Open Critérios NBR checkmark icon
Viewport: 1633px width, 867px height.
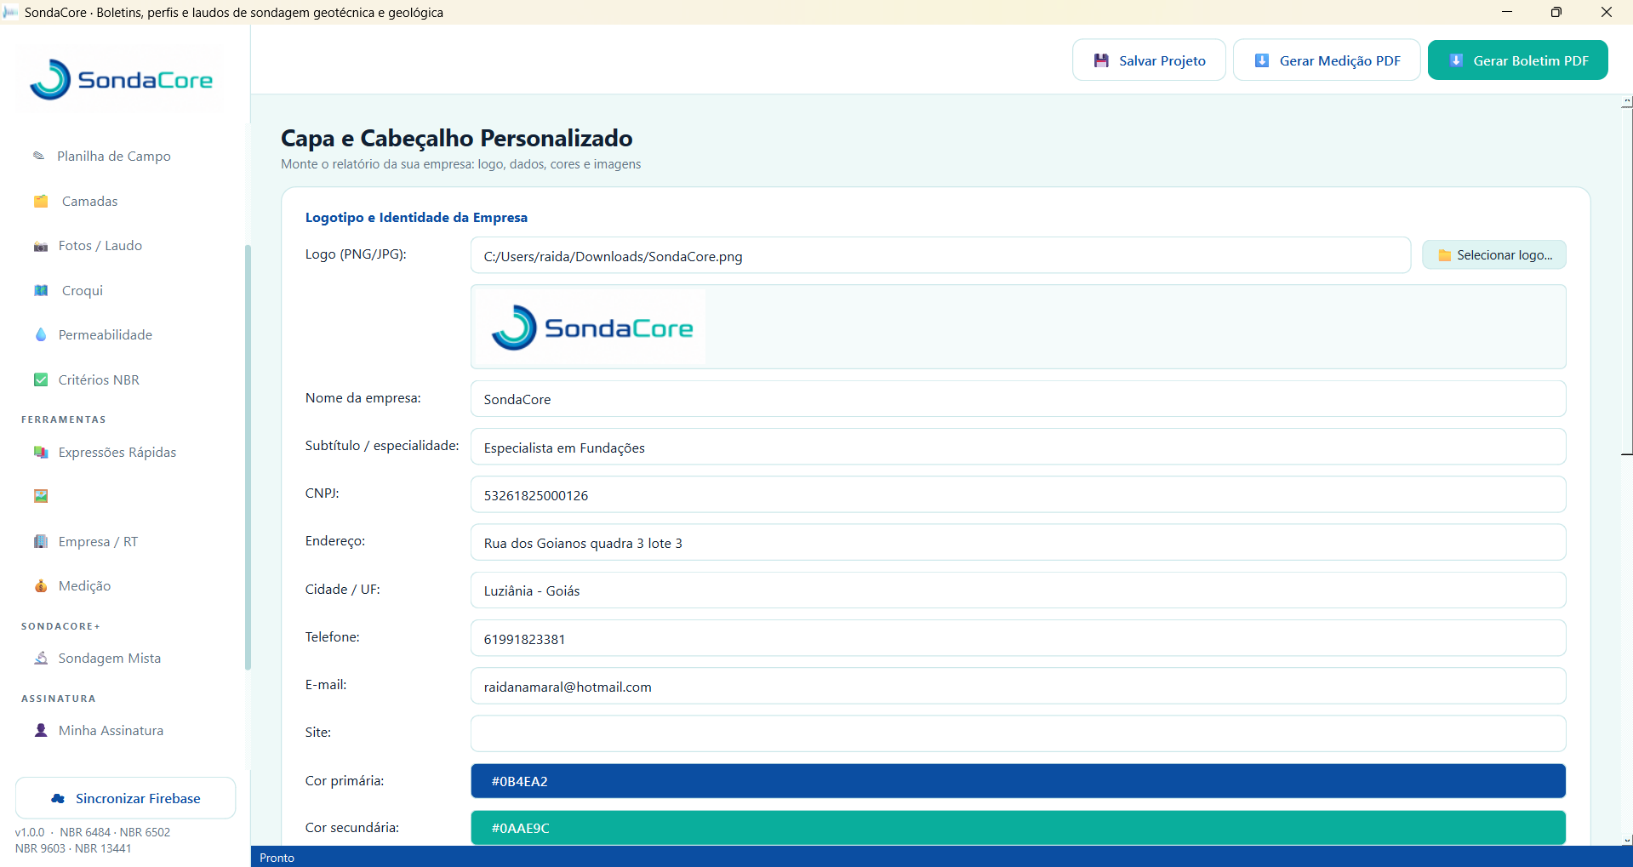click(41, 379)
